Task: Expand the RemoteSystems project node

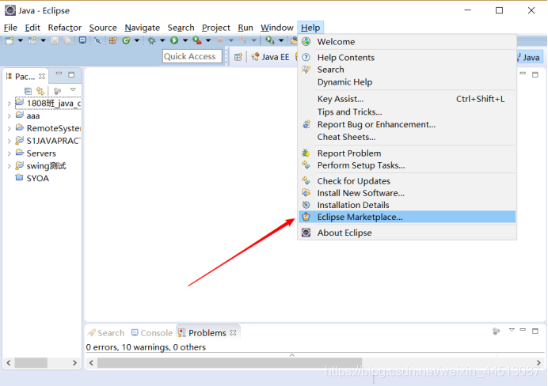Action: [x=9, y=128]
